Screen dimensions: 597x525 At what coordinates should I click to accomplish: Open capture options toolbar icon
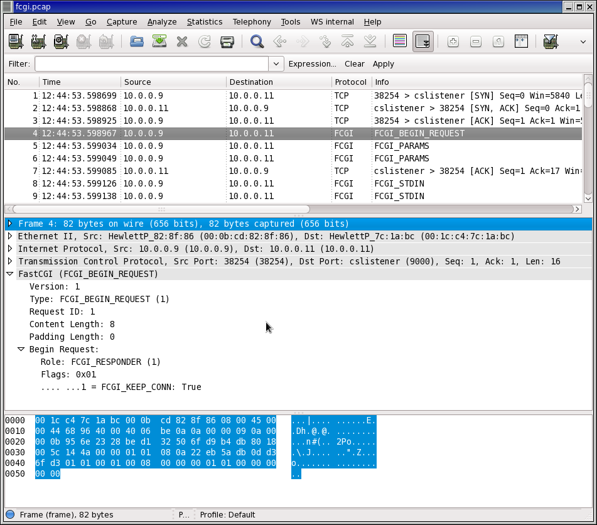click(38, 41)
